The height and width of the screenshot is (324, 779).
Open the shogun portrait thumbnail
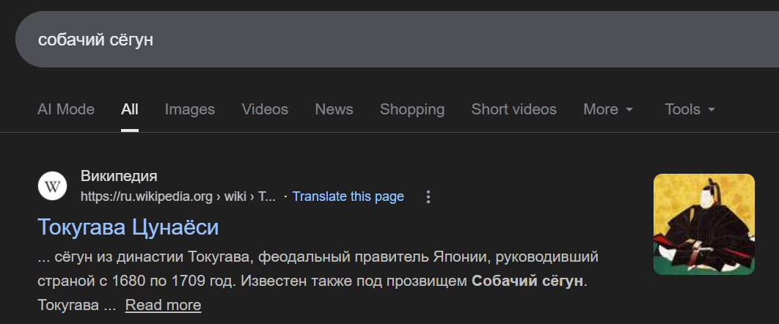click(x=703, y=224)
